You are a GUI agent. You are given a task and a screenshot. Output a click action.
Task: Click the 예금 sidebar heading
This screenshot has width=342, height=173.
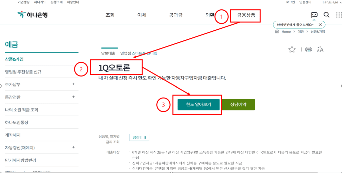(12, 44)
